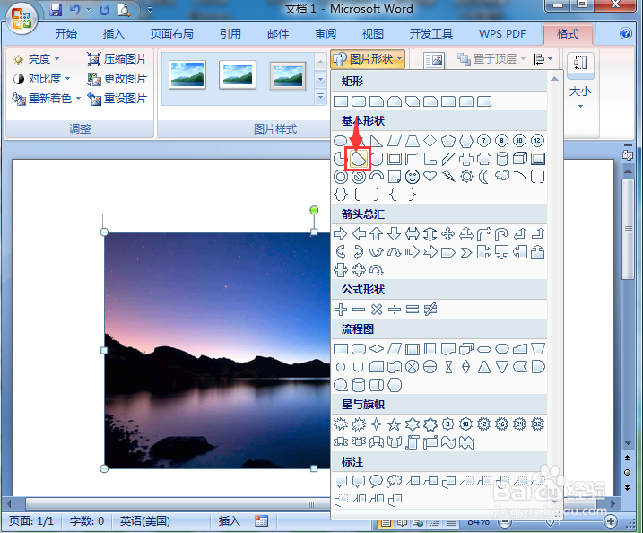This screenshot has height=533, width=643.
Task: Select the lightning bolt shape
Action: [448, 177]
